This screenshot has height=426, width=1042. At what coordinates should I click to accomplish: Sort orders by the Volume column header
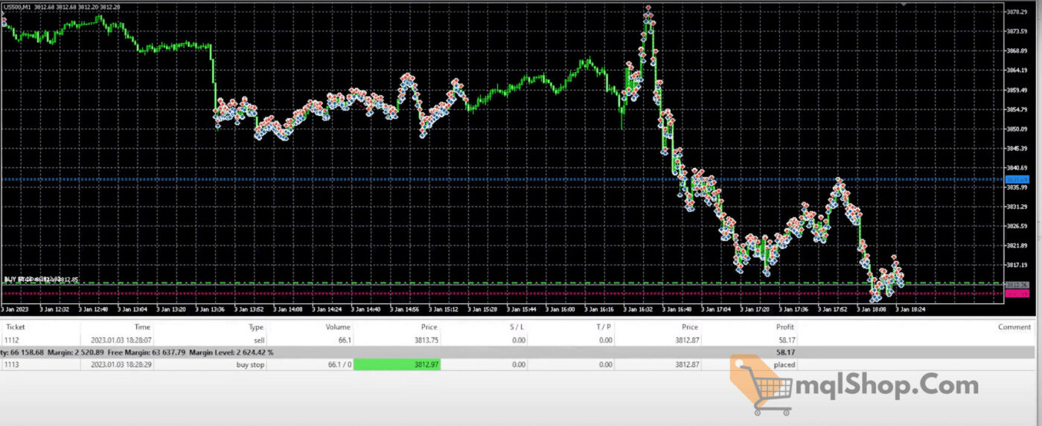[339, 326]
